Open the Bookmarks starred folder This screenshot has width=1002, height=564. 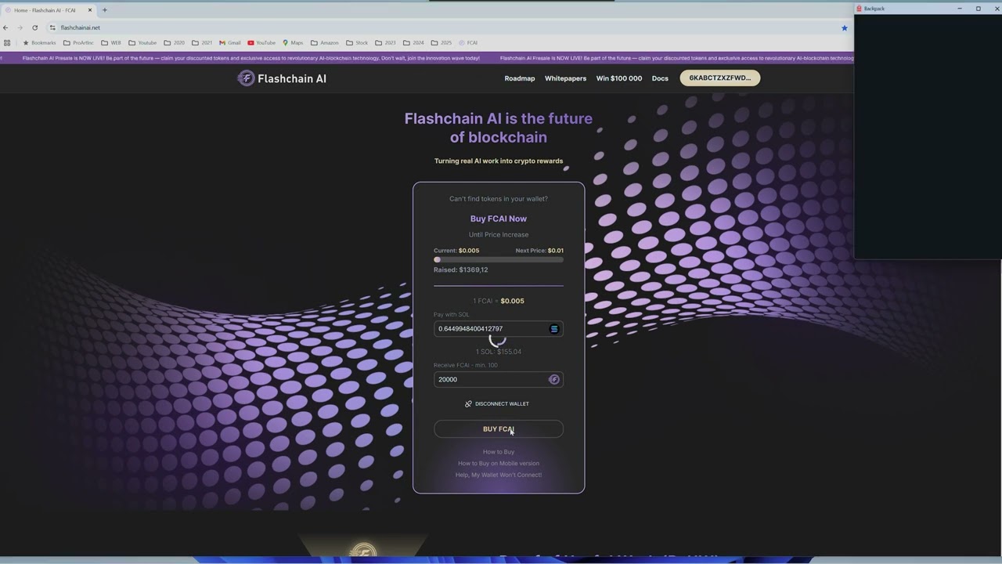click(x=39, y=43)
